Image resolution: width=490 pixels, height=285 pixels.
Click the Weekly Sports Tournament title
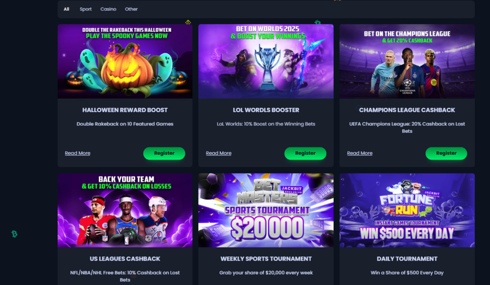coord(266,259)
